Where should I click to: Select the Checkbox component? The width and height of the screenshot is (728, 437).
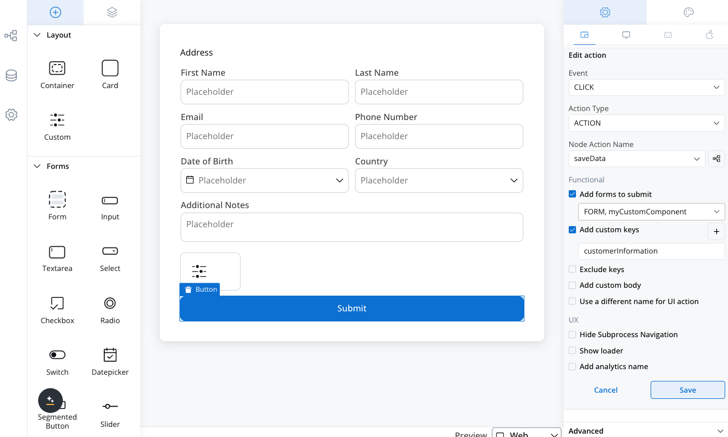[x=57, y=310]
